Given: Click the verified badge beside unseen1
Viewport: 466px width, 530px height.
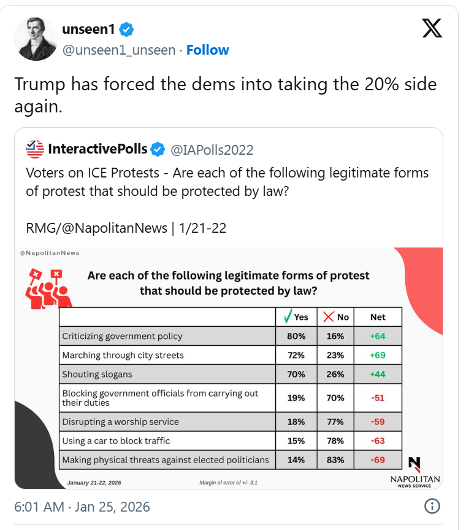Looking at the screenshot, I should tap(126, 29).
